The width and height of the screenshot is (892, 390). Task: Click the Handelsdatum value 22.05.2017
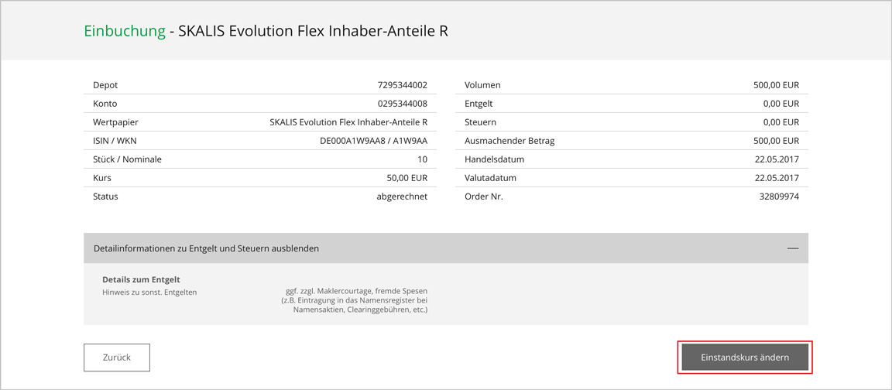pyautogui.click(x=777, y=159)
